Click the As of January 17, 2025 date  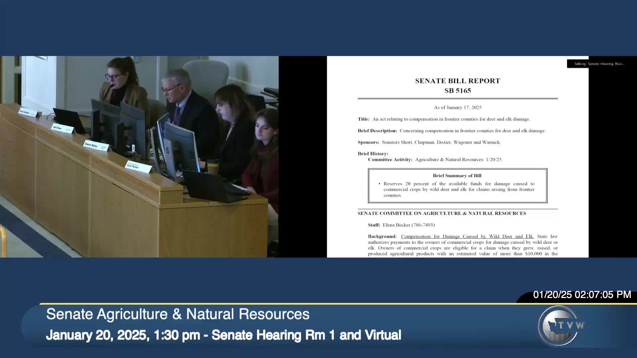(x=458, y=107)
